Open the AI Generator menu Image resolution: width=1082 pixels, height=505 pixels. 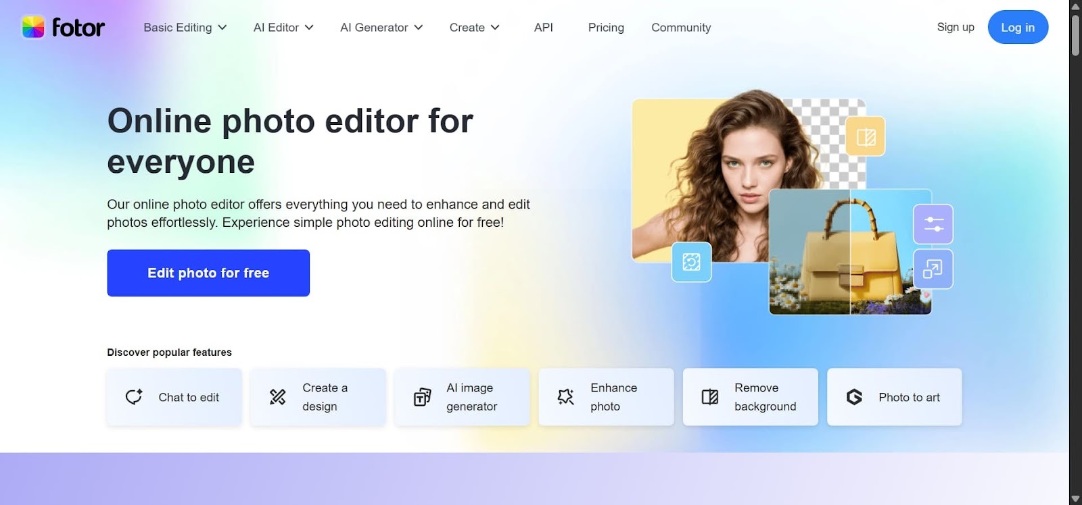pyautogui.click(x=374, y=28)
